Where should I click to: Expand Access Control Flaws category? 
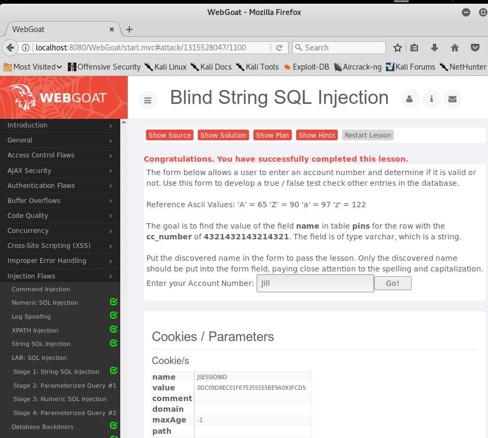(60, 155)
